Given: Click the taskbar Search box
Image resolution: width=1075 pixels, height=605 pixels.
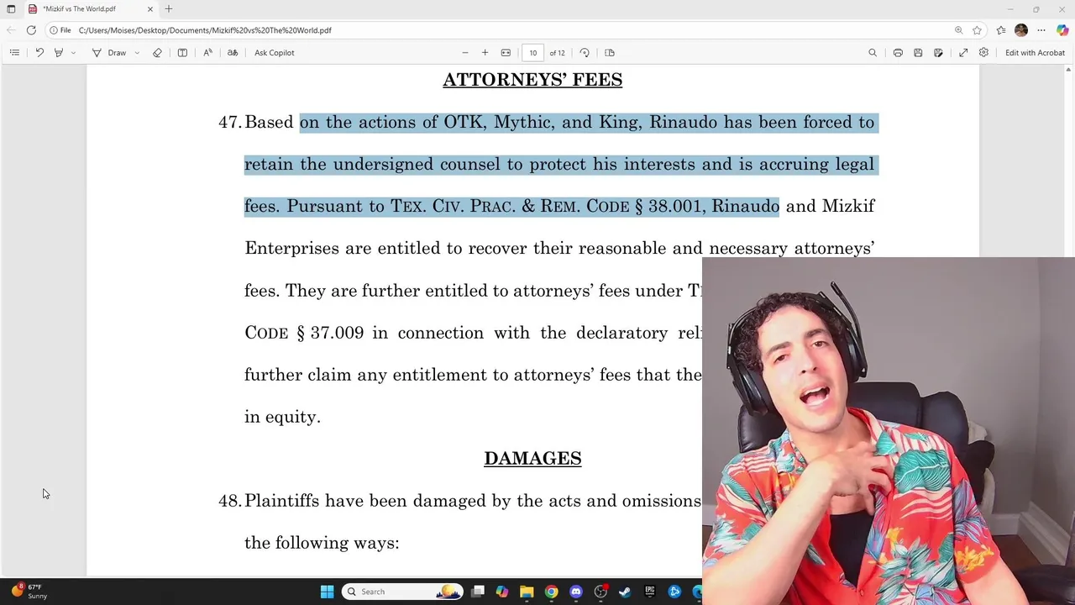Looking at the screenshot, I should click(403, 592).
